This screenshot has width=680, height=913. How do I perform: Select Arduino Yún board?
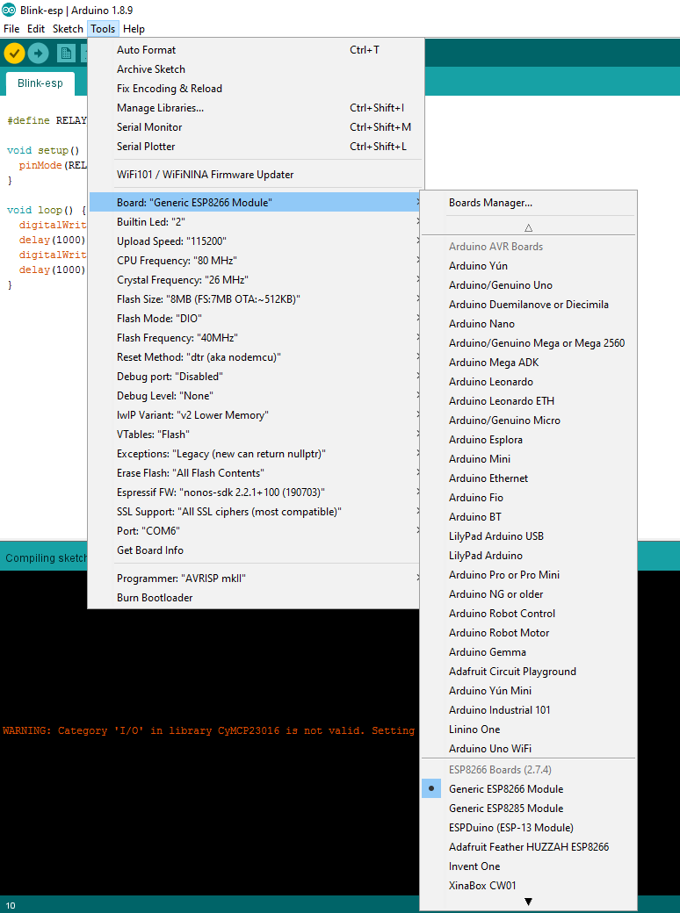[x=529, y=266]
